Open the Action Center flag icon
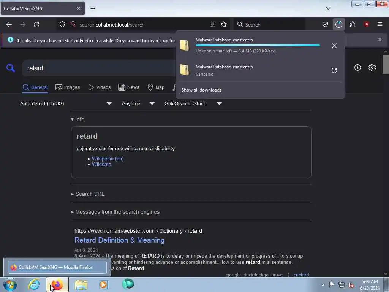Viewport: 389px width, 292px height. pyautogui.click(x=332, y=285)
